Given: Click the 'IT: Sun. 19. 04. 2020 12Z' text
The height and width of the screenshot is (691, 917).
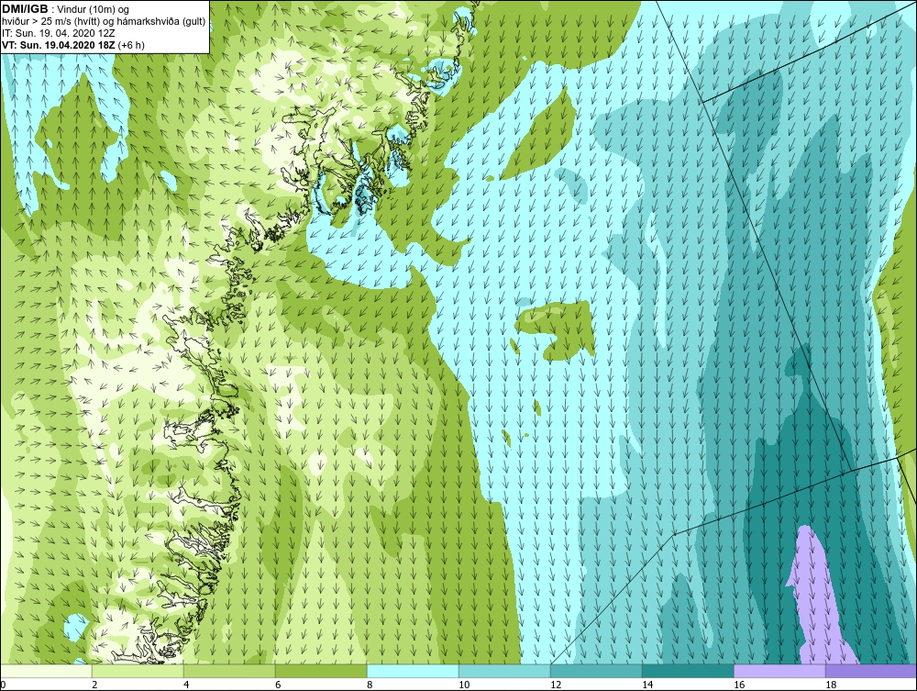Looking at the screenshot, I should (59, 33).
